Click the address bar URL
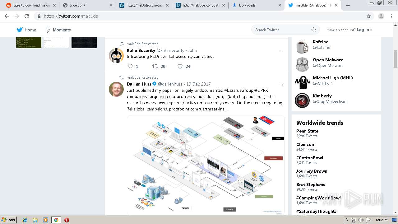Screen dimensions: 398x224 [71, 16]
